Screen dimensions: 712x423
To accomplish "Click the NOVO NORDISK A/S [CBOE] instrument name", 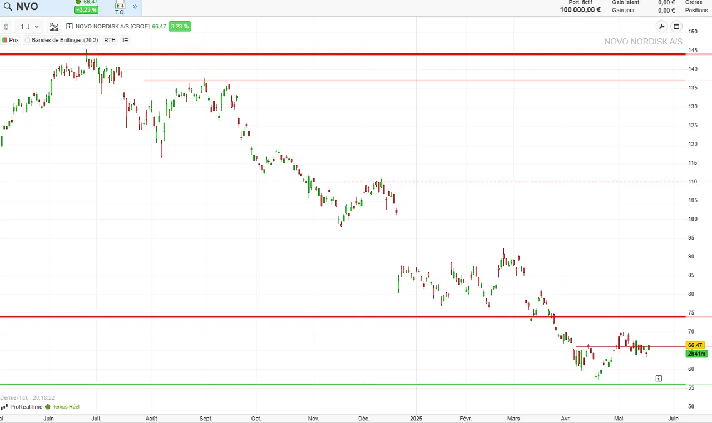I will tap(112, 26).
